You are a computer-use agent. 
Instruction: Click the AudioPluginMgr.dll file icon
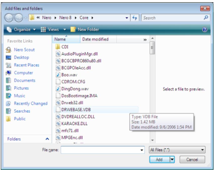58,54
